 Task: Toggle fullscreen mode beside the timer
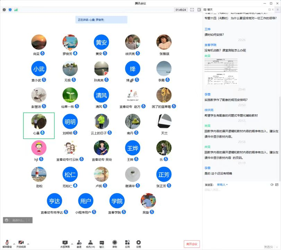point(192,10)
